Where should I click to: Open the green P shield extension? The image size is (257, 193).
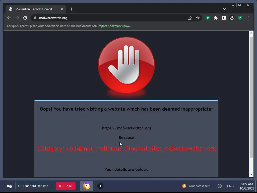tap(208, 18)
